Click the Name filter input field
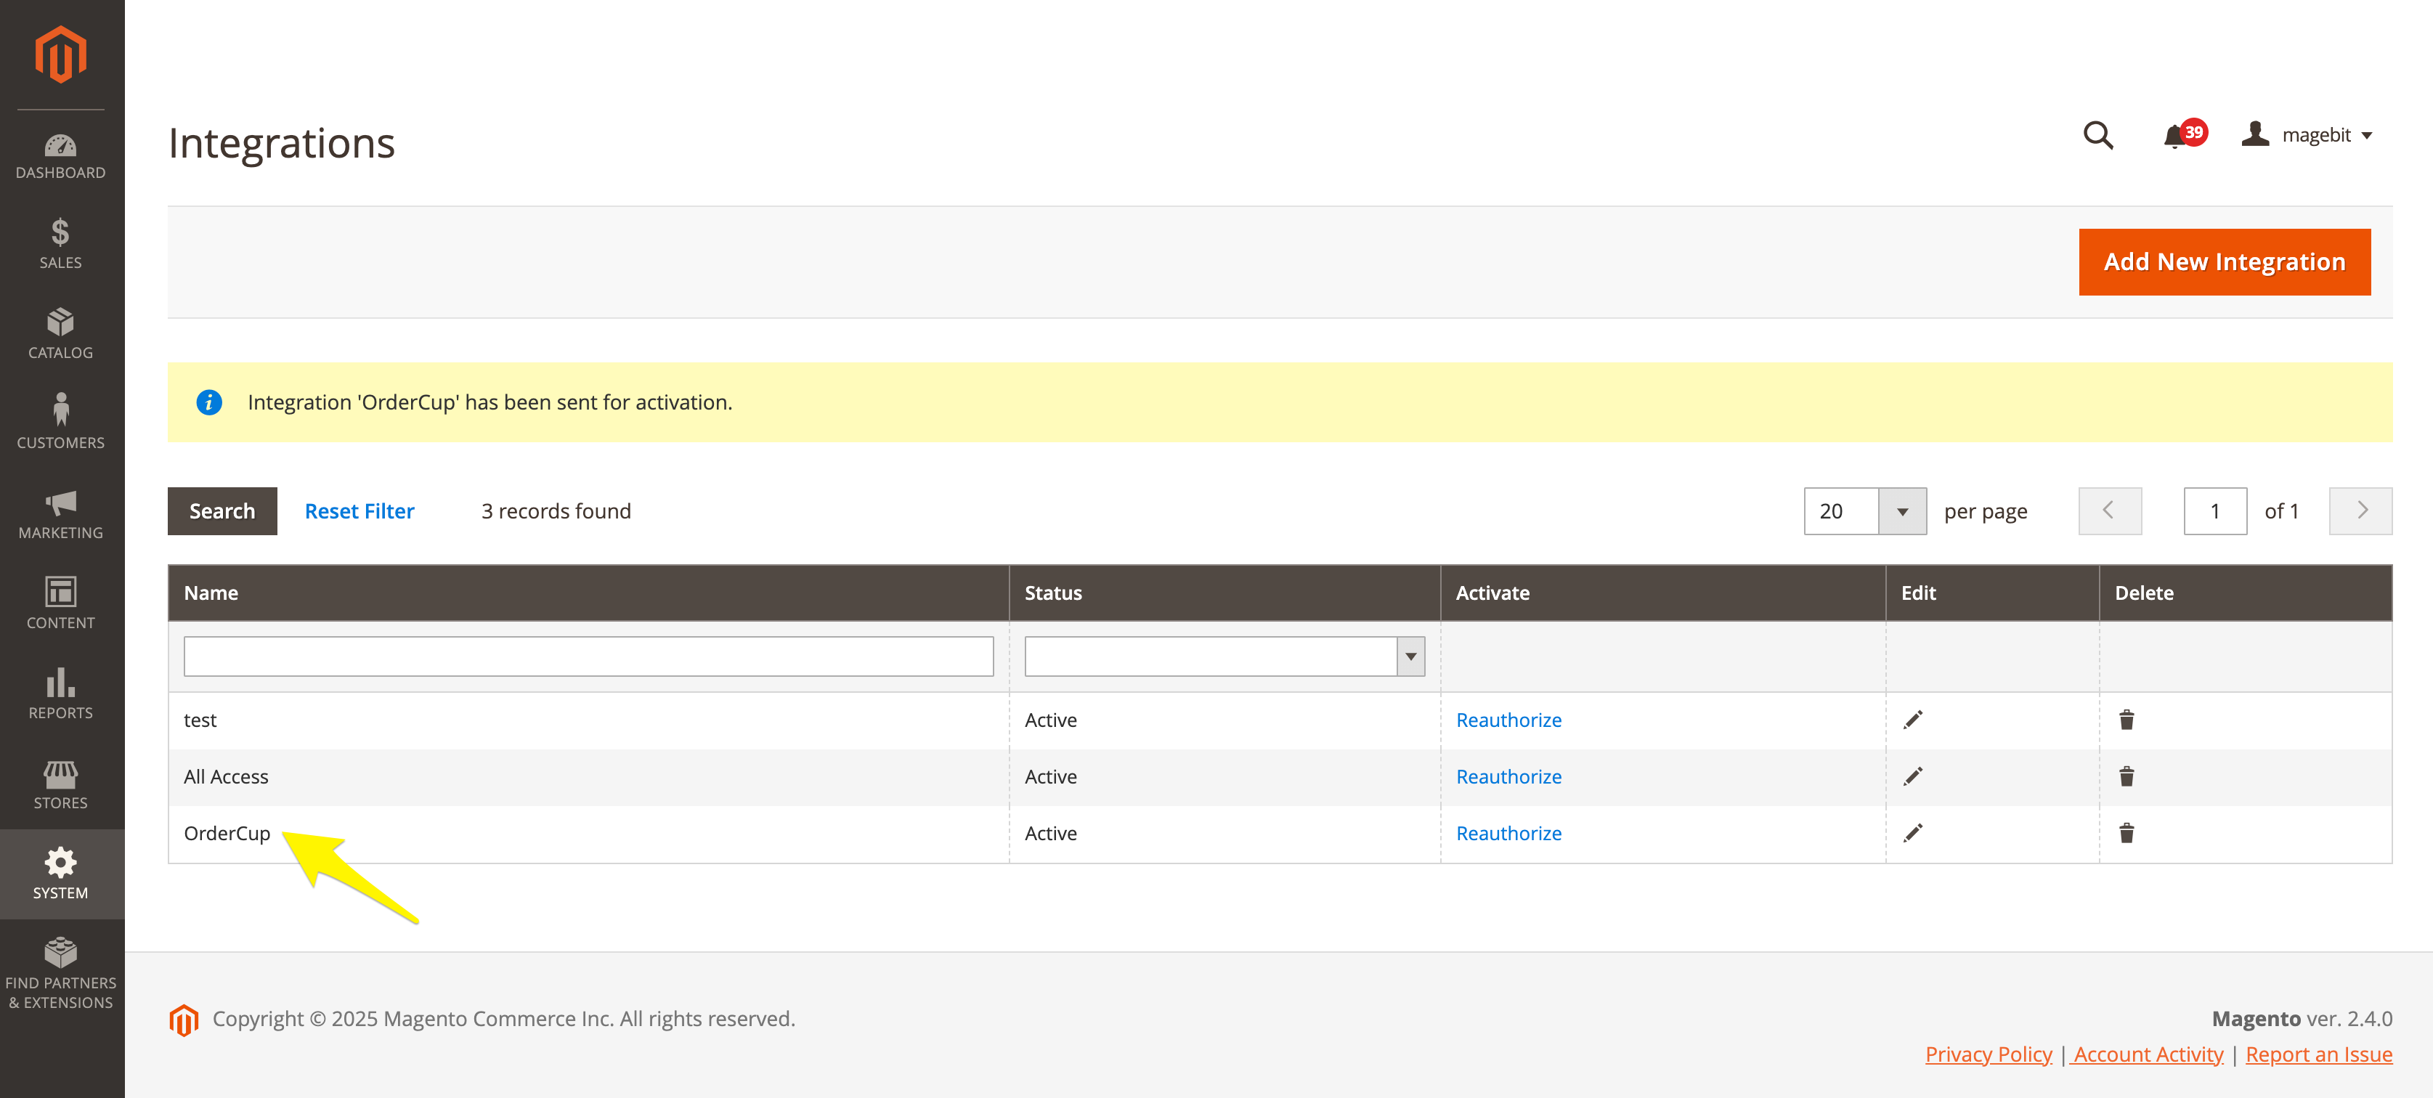Viewport: 2433px width, 1098px height. pyautogui.click(x=588, y=656)
